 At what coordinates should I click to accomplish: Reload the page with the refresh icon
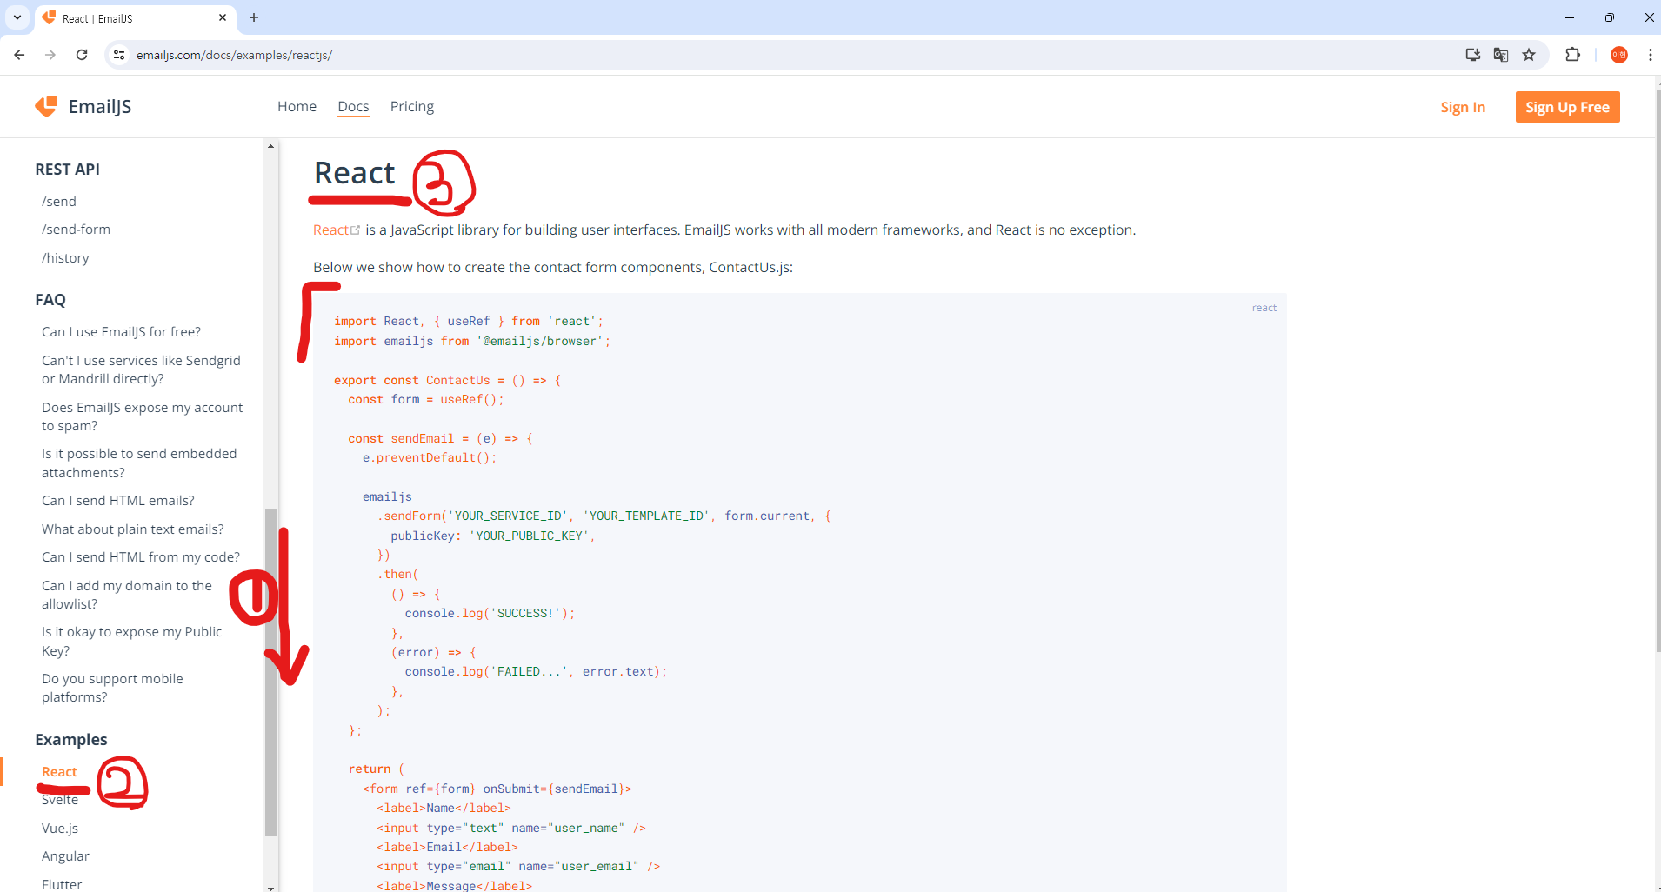point(82,55)
